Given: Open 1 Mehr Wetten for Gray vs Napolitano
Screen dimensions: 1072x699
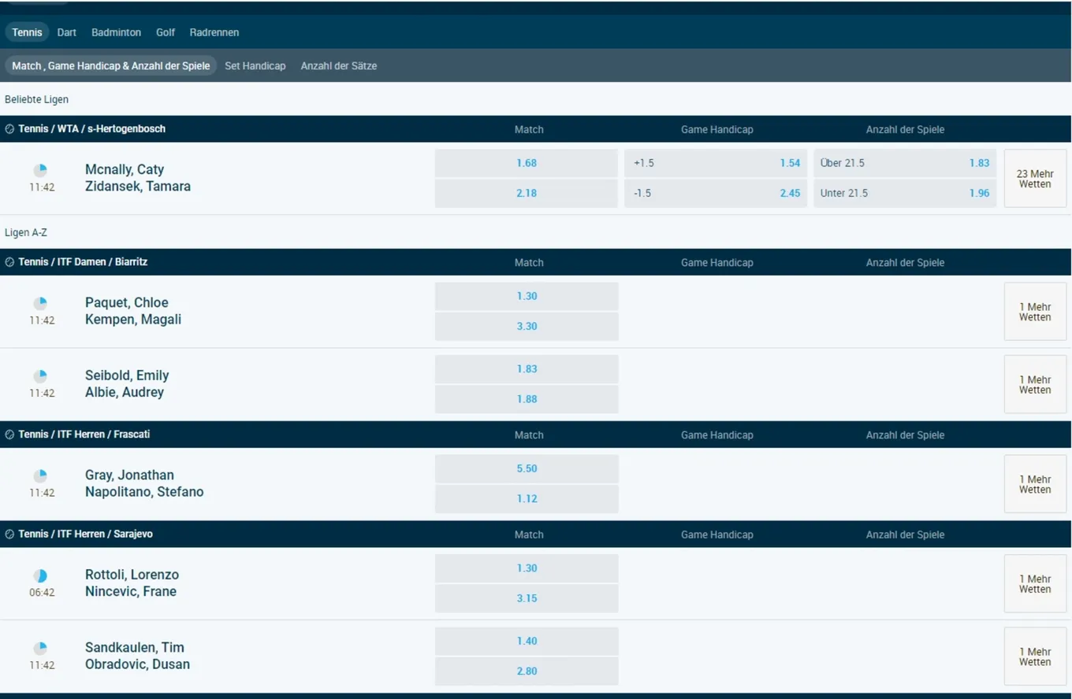Looking at the screenshot, I should (1035, 484).
